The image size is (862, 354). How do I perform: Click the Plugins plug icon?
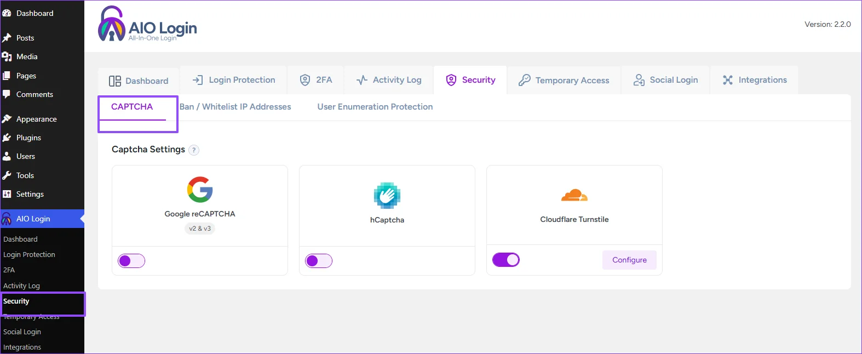pyautogui.click(x=7, y=138)
